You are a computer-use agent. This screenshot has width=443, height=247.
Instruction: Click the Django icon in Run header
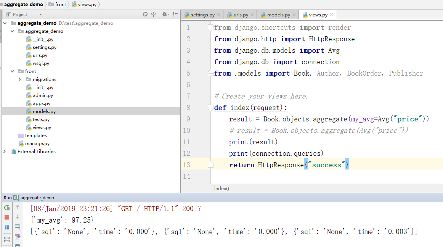(x=16, y=197)
